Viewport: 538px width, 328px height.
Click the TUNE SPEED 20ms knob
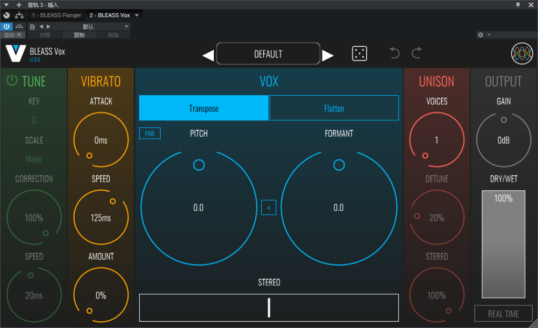pyautogui.click(x=34, y=295)
